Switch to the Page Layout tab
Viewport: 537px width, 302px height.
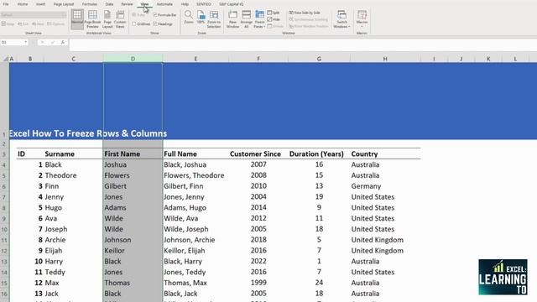point(64,4)
